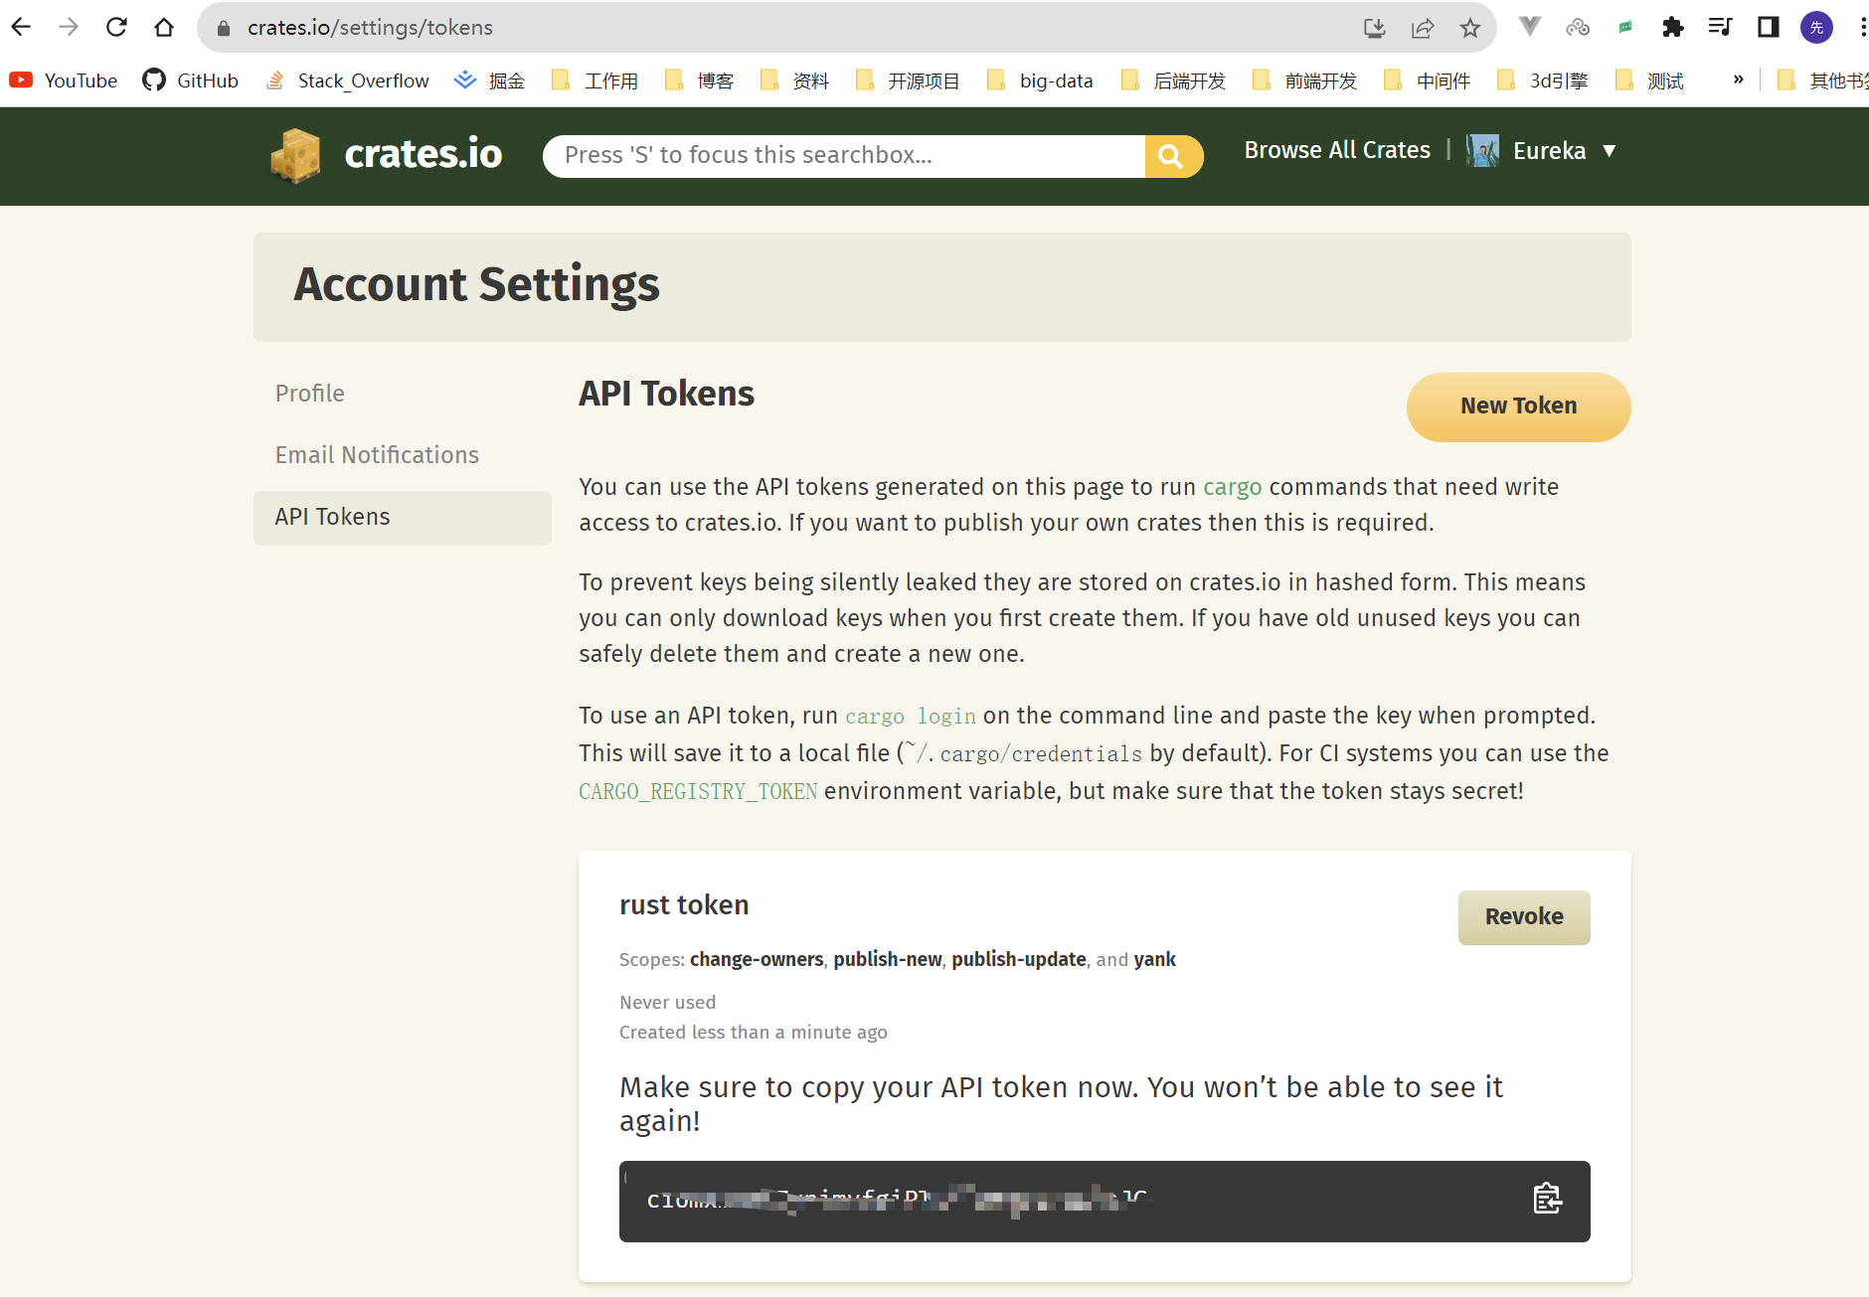Open the V-shaped extension icon
This screenshot has height=1297, width=1869.
(x=1530, y=27)
